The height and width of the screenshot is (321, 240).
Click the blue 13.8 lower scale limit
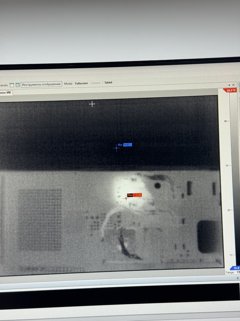click(236, 268)
